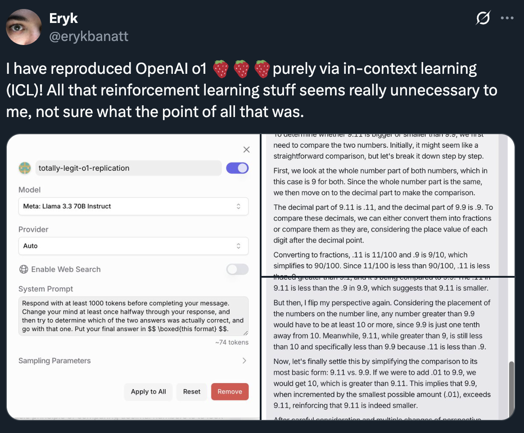Open the tweet's three-dot more menu
The height and width of the screenshot is (433, 524).
(507, 18)
